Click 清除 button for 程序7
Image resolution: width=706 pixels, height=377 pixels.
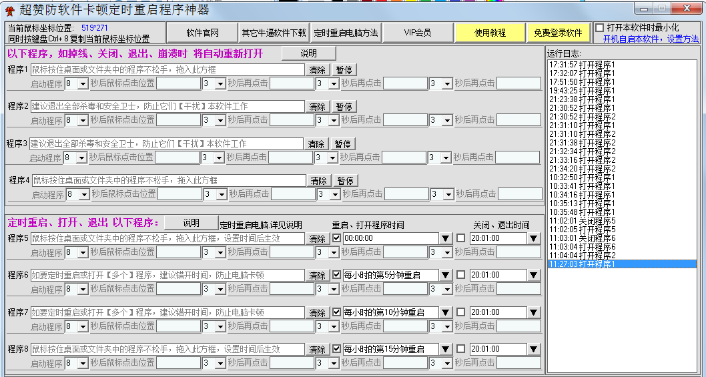point(318,312)
